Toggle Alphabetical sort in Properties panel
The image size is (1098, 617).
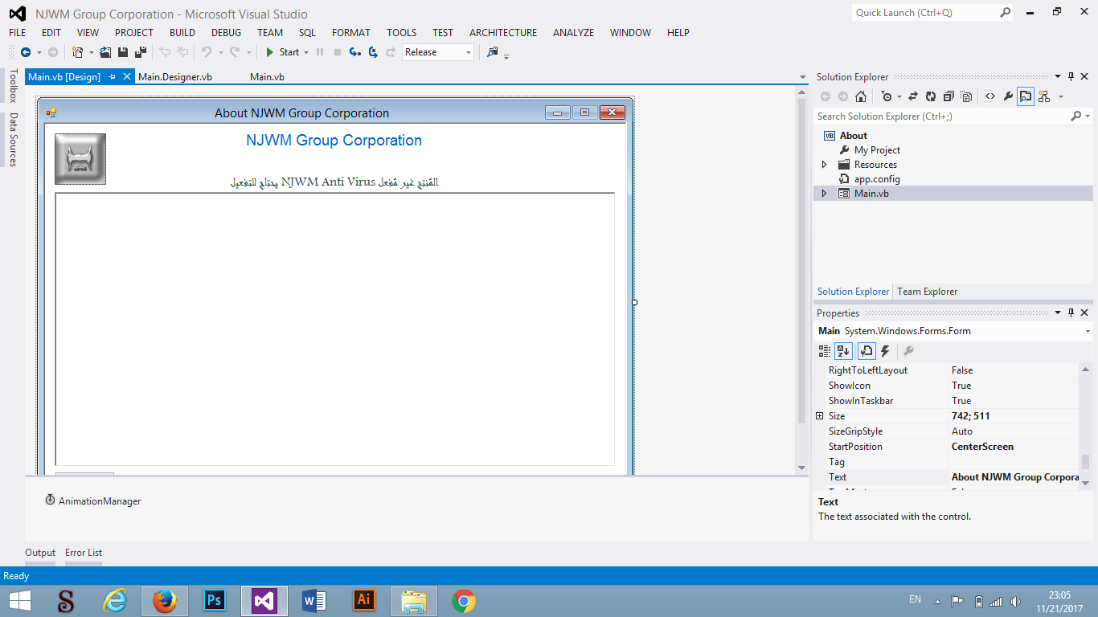tap(843, 351)
